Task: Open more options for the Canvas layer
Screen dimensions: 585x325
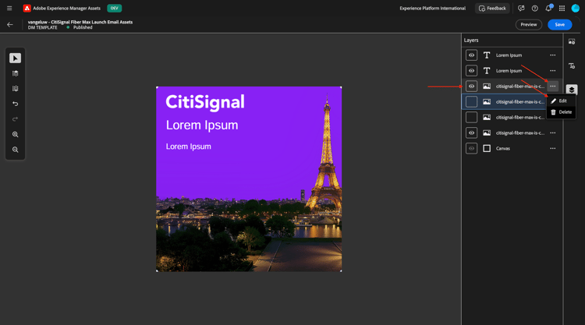Action: point(552,148)
